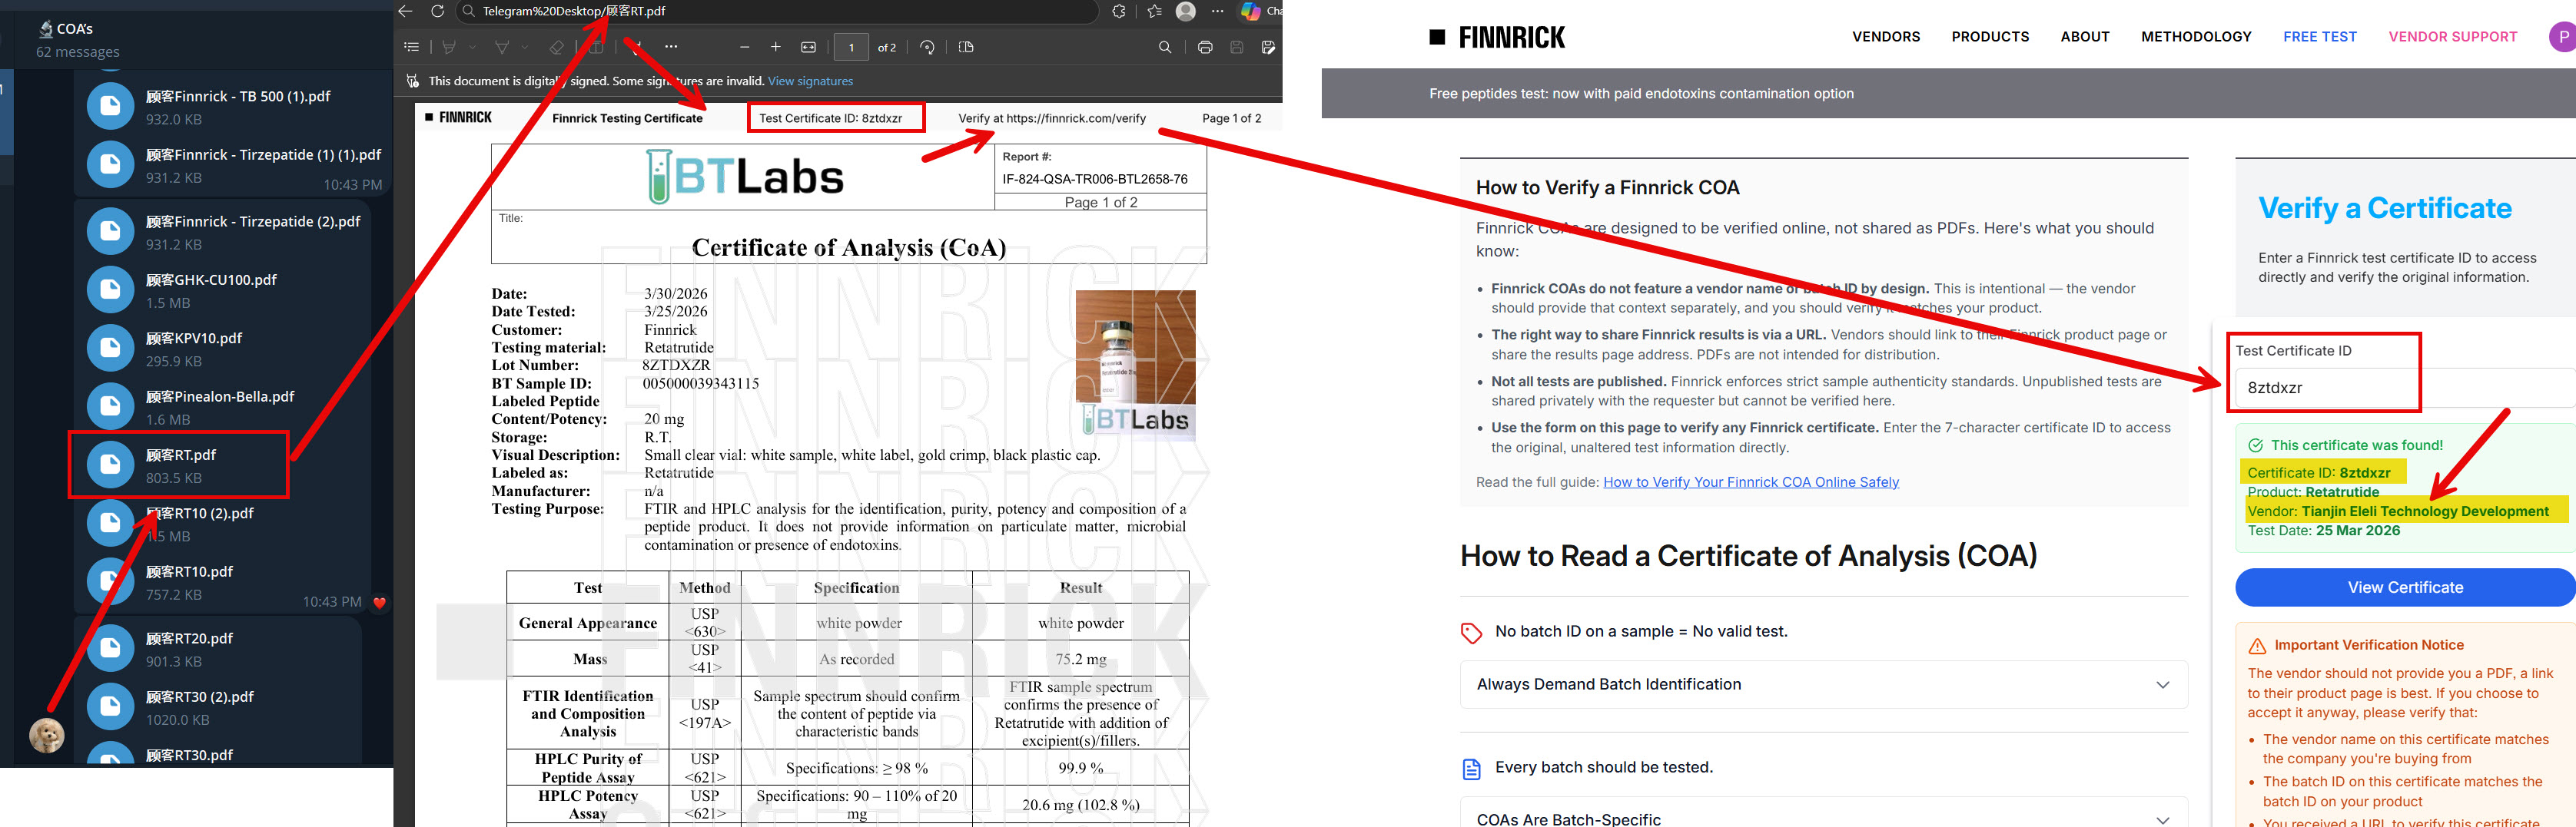The height and width of the screenshot is (827, 2576).
Task: Click the PDF page number field
Action: pos(851,47)
